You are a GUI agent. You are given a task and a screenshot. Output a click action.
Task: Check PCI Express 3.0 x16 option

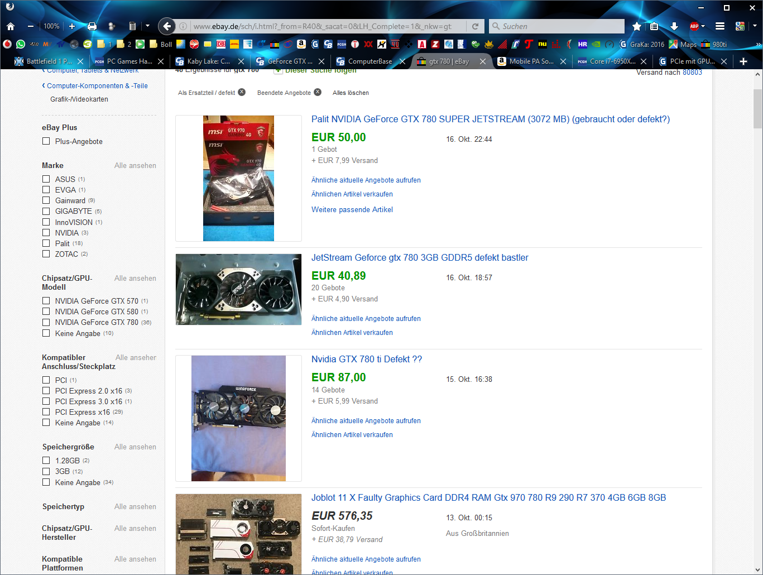click(46, 401)
